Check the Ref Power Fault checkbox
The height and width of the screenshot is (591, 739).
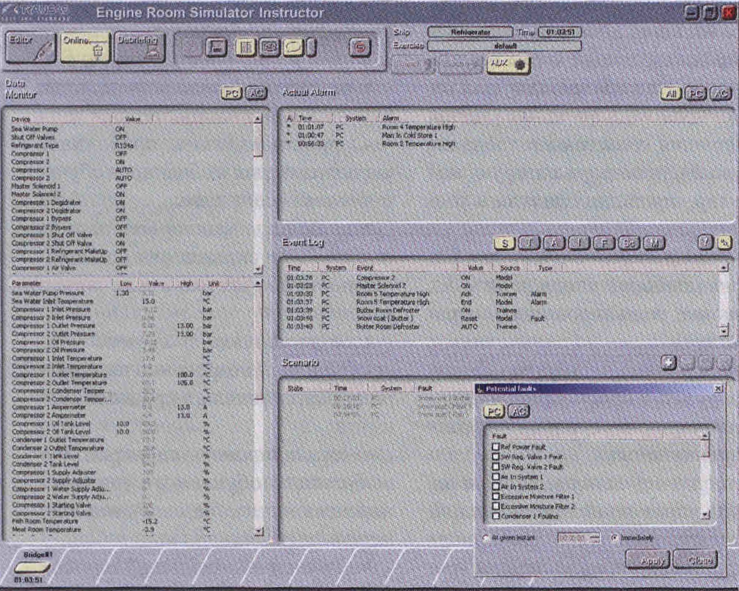[496, 447]
